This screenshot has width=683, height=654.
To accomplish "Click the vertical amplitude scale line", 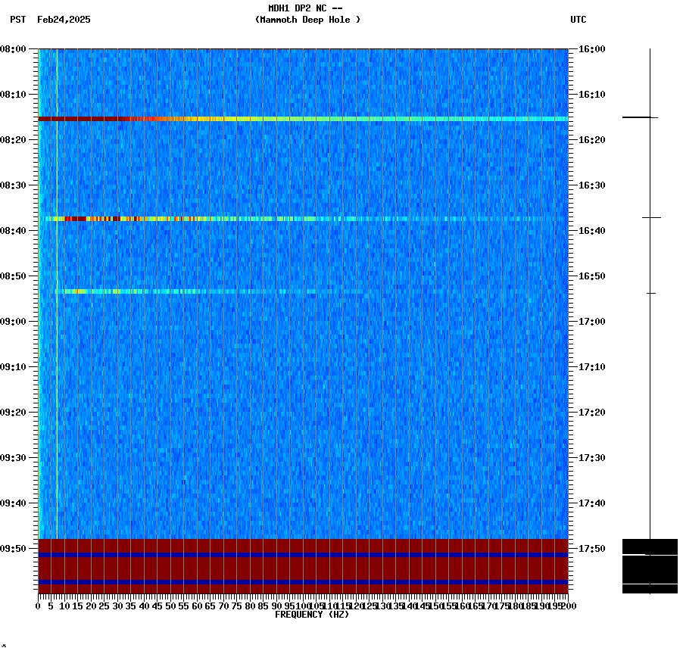I will pyautogui.click(x=649, y=303).
